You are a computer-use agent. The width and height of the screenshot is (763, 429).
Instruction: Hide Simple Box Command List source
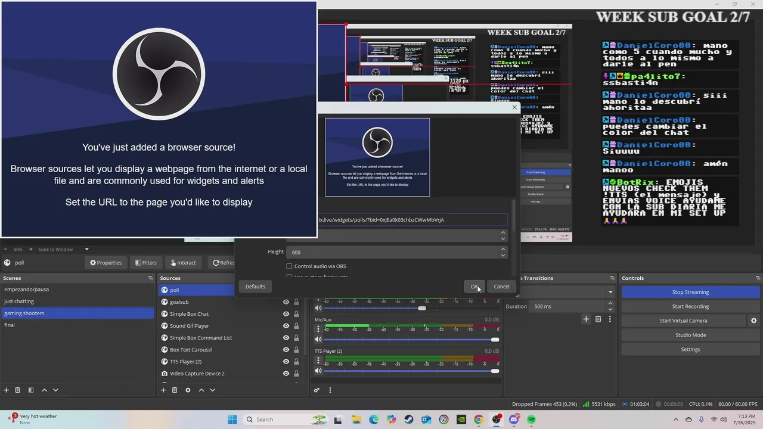pos(286,338)
